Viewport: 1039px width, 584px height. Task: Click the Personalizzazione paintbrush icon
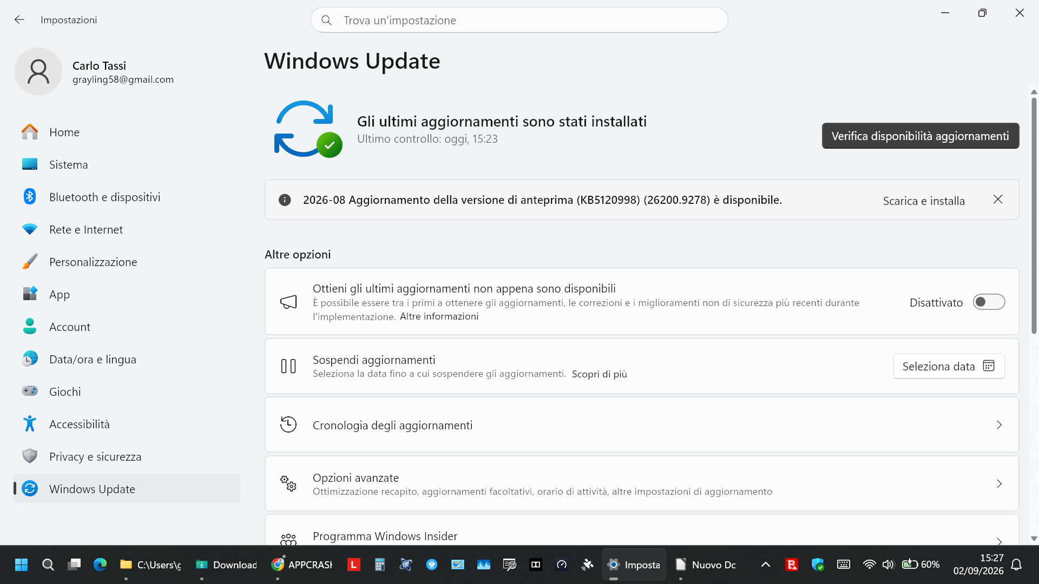30,262
